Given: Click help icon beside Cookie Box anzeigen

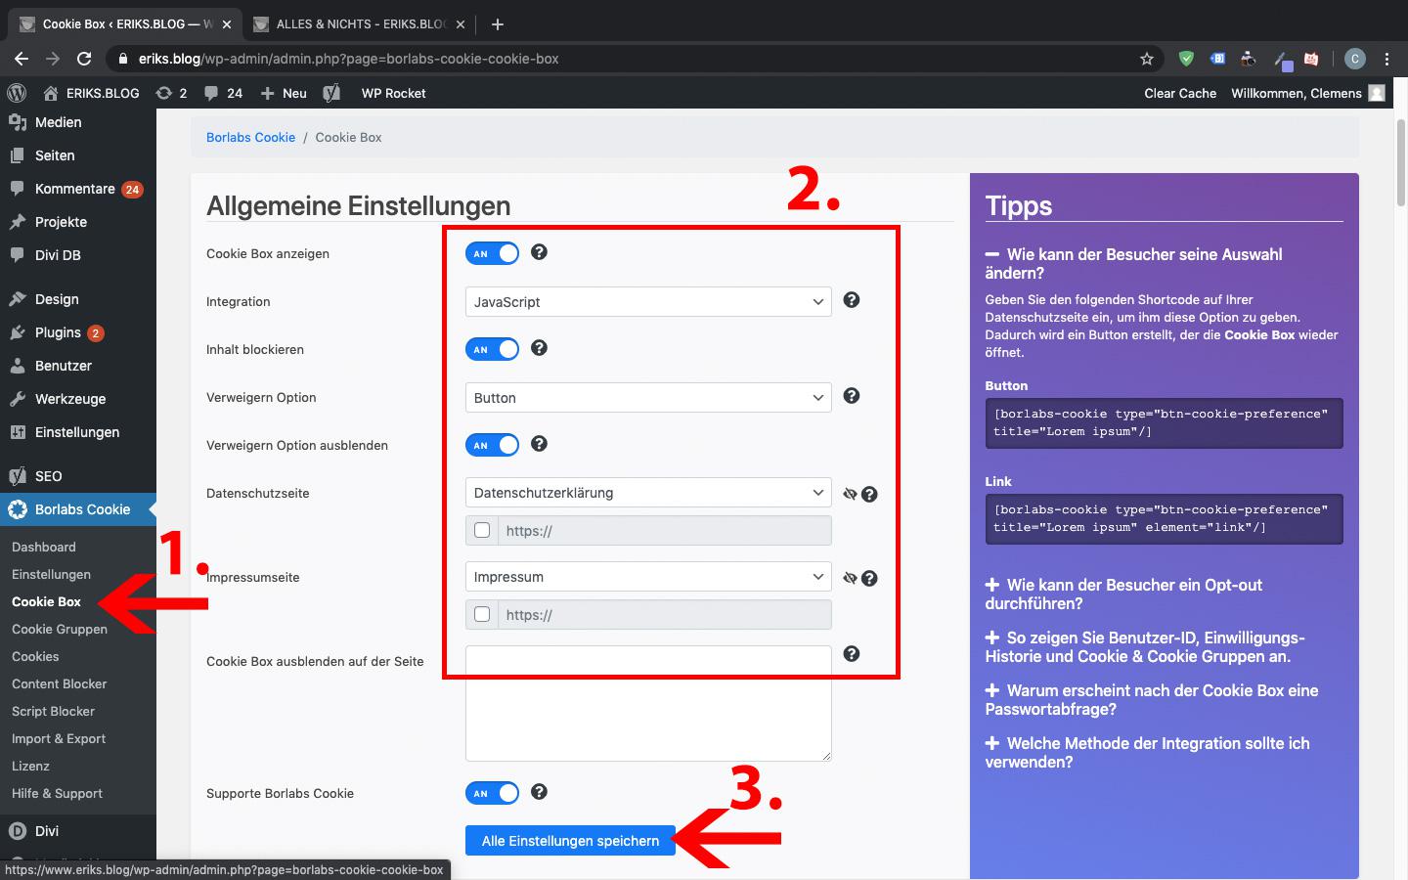Looking at the screenshot, I should (x=539, y=252).
